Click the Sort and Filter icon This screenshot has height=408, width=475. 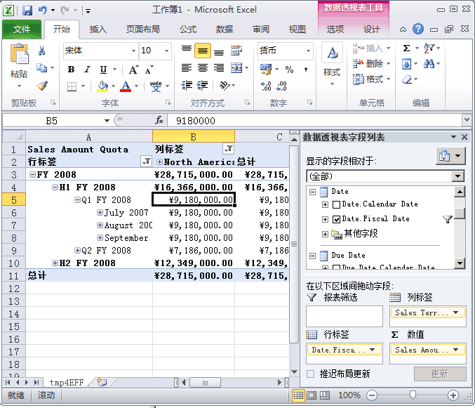(429, 48)
